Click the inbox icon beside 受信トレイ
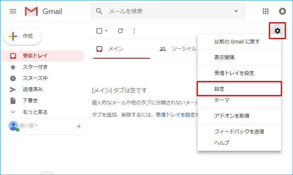This screenshot has width=293, height=175. coord(13,56)
